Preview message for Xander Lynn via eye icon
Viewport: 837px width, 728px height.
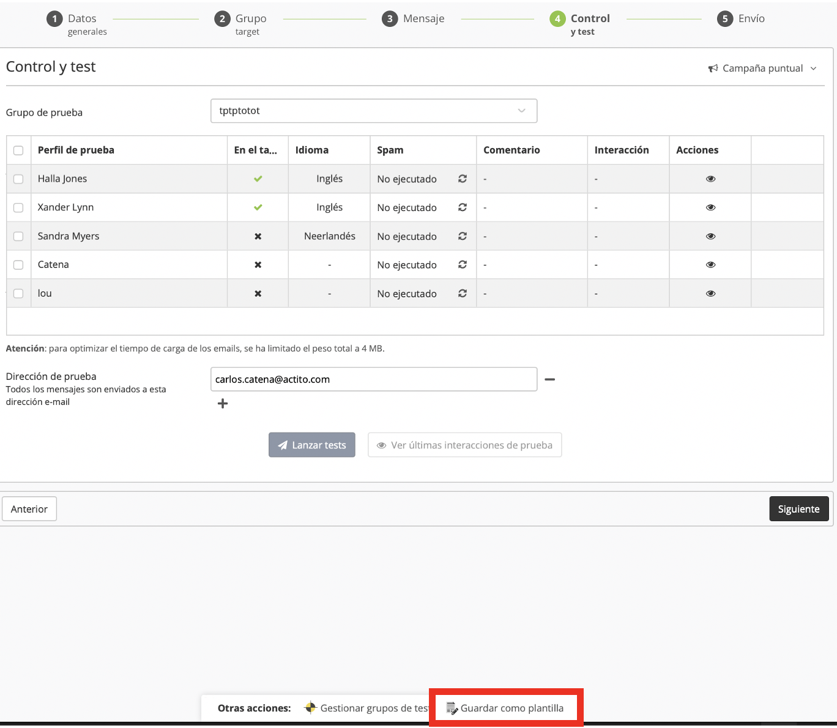710,207
